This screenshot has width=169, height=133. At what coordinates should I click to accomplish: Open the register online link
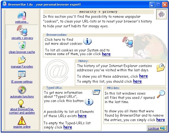coord(22,127)
